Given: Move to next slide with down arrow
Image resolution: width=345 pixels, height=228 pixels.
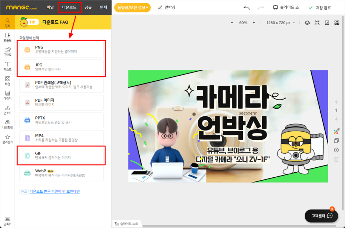Looking at the screenshot, I should tap(336, 119).
